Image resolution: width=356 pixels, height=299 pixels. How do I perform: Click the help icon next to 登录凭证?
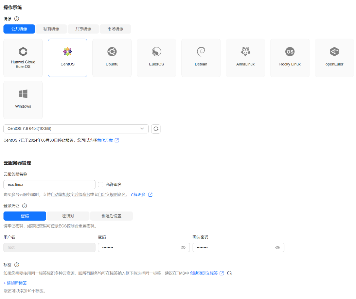coord(24,206)
